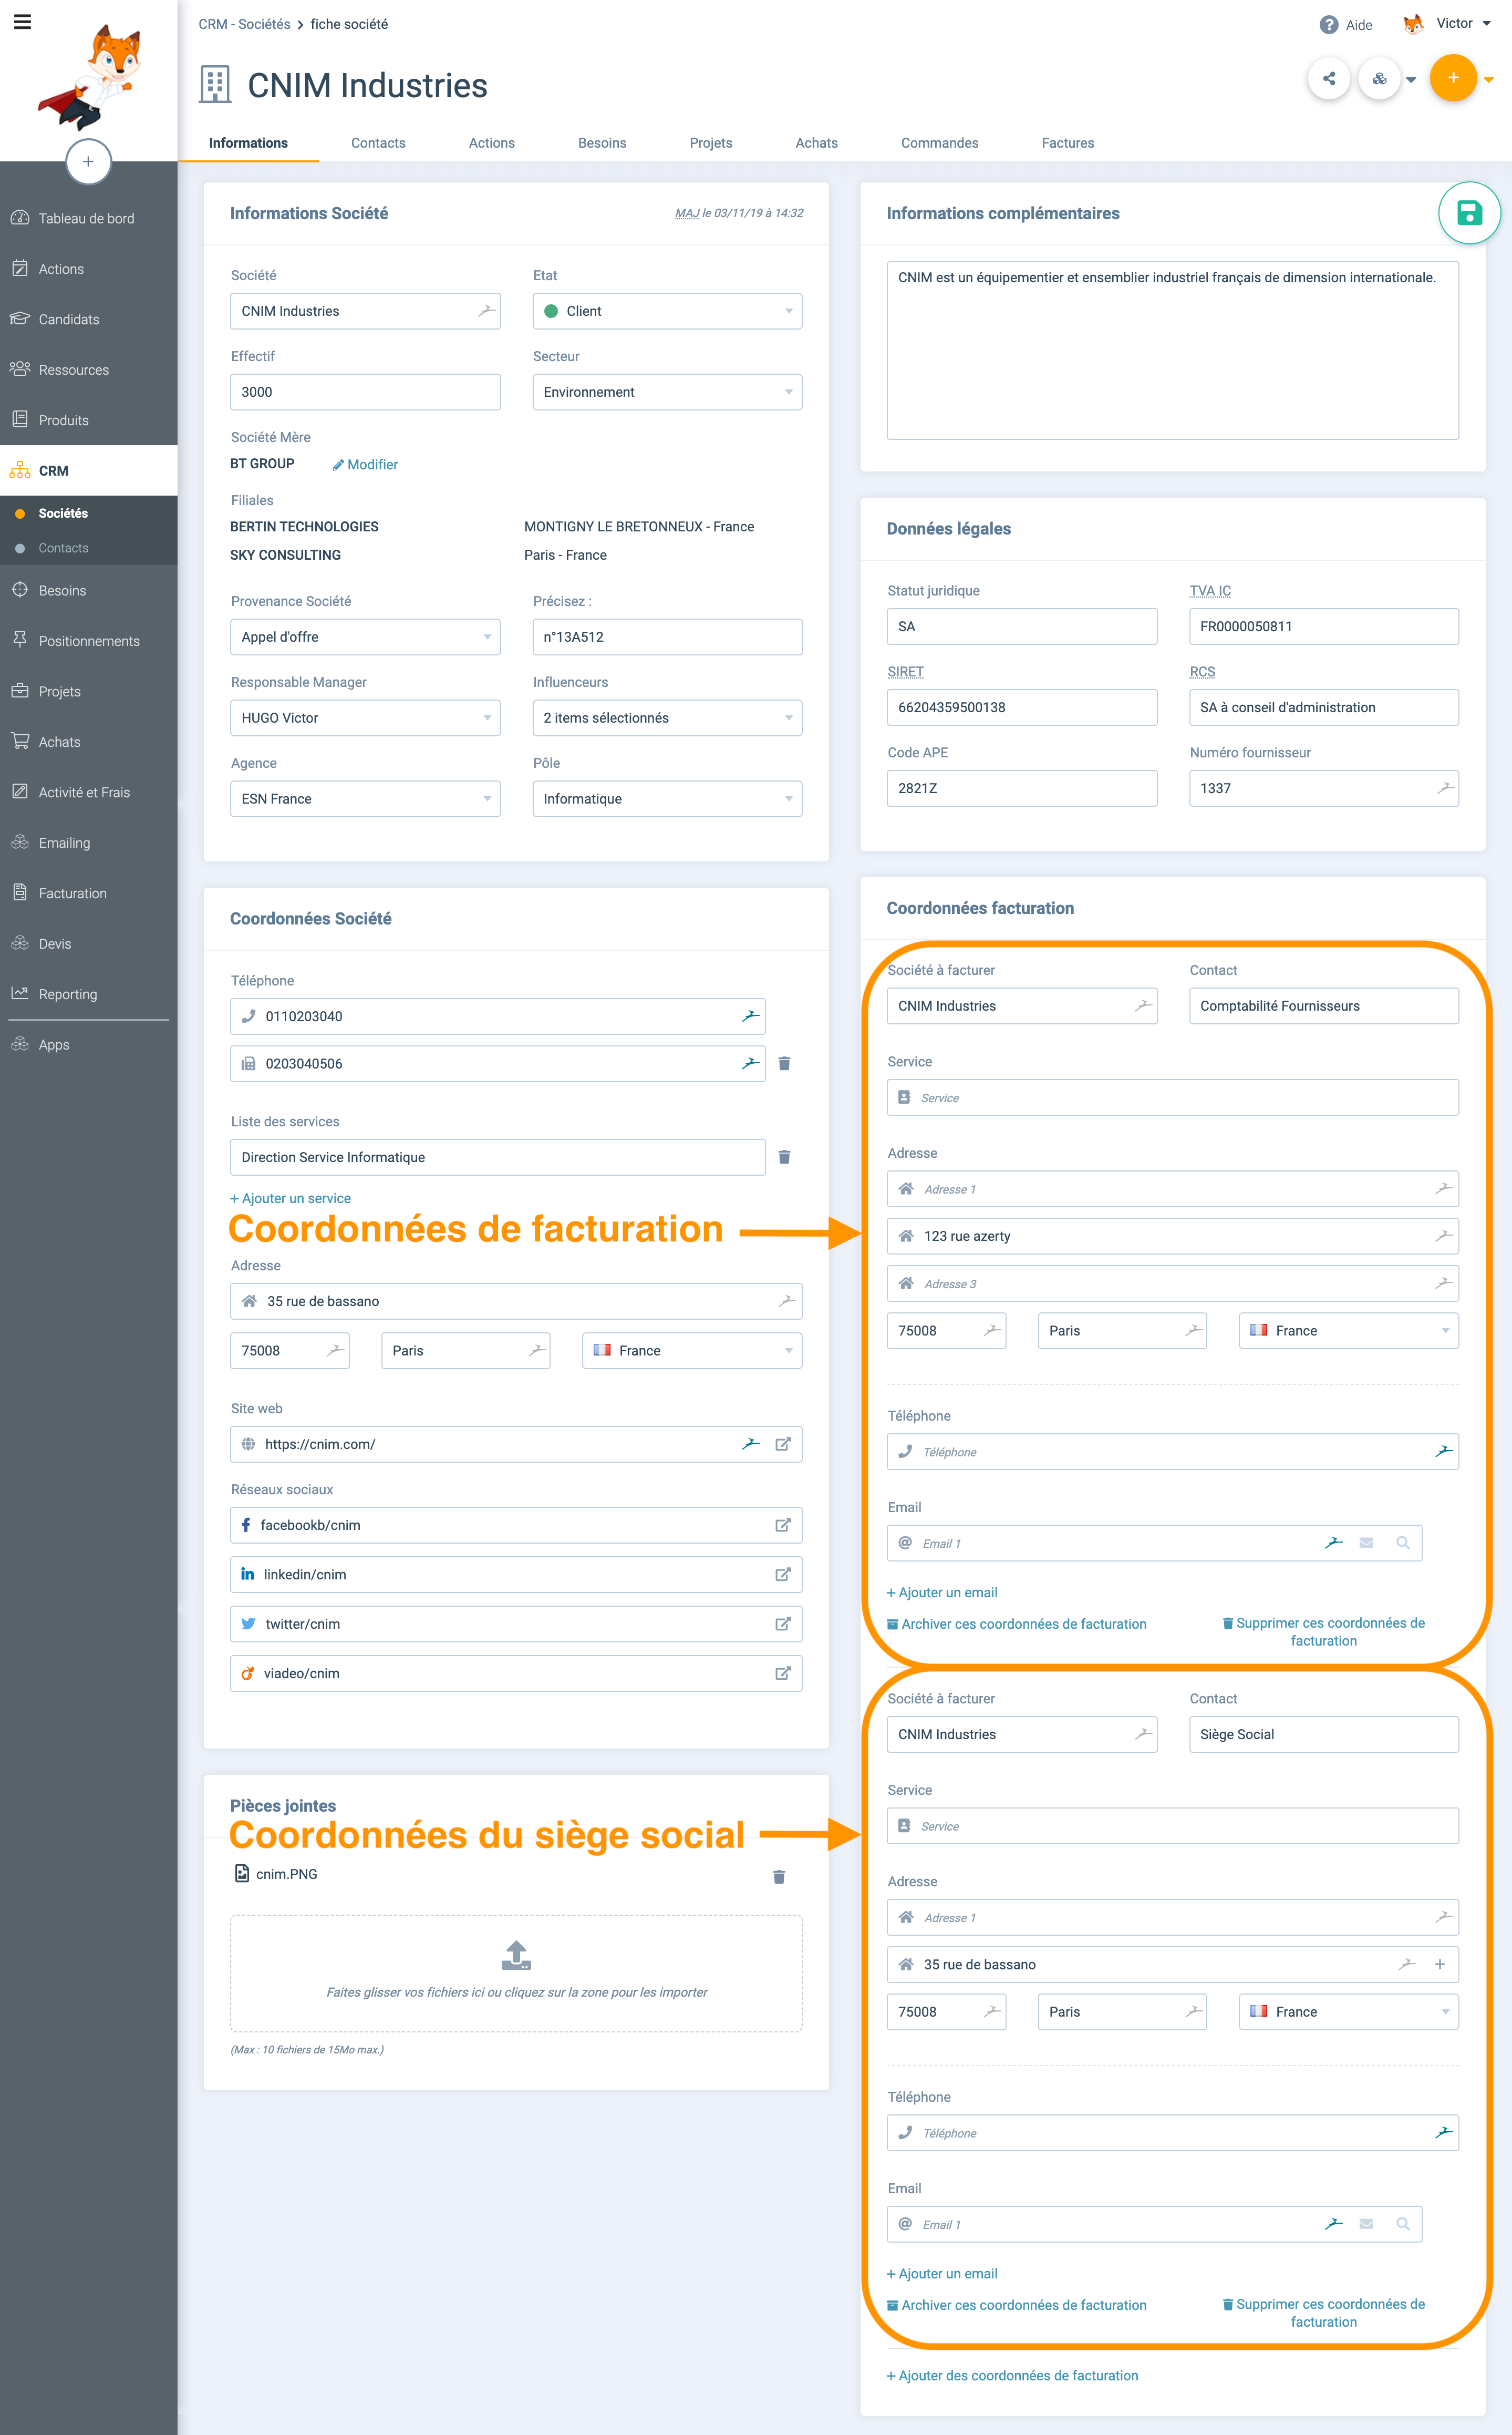
Task: Delete the Direction Service Informatique service
Action: pos(784,1157)
